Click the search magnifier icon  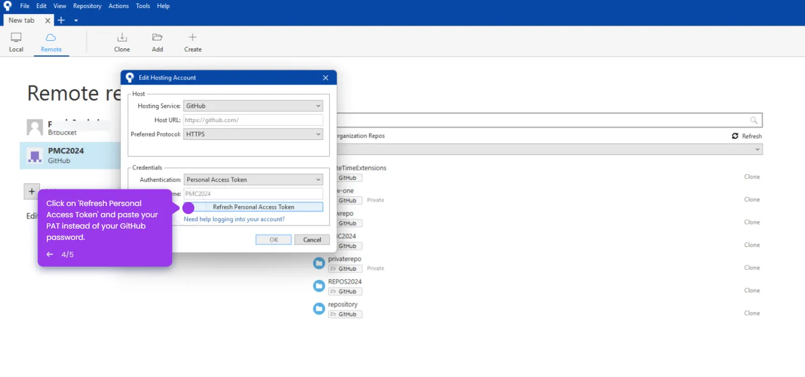pos(754,120)
